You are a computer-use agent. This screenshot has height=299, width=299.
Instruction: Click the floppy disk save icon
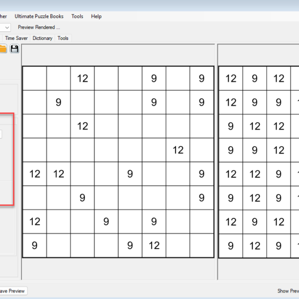(14, 48)
